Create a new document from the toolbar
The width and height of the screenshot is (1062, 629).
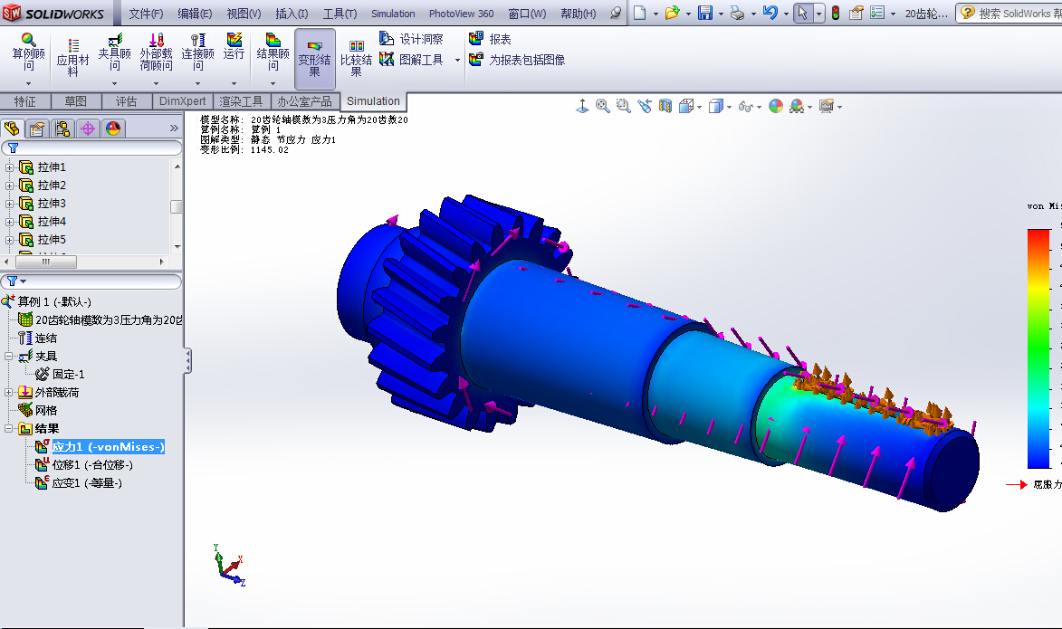point(639,13)
